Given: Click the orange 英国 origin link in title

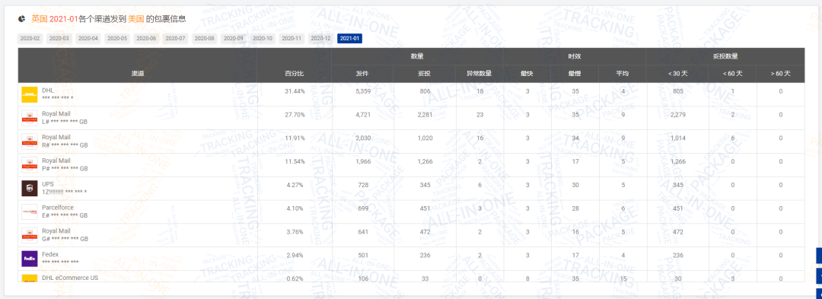Looking at the screenshot, I should click(40, 19).
